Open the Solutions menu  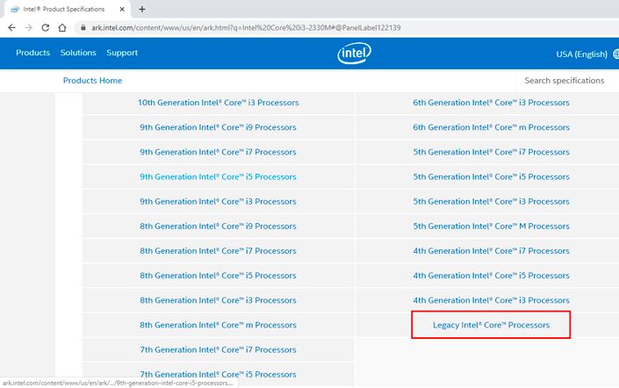point(78,53)
